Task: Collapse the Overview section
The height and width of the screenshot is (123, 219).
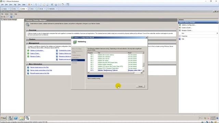Action: (x=27, y=30)
